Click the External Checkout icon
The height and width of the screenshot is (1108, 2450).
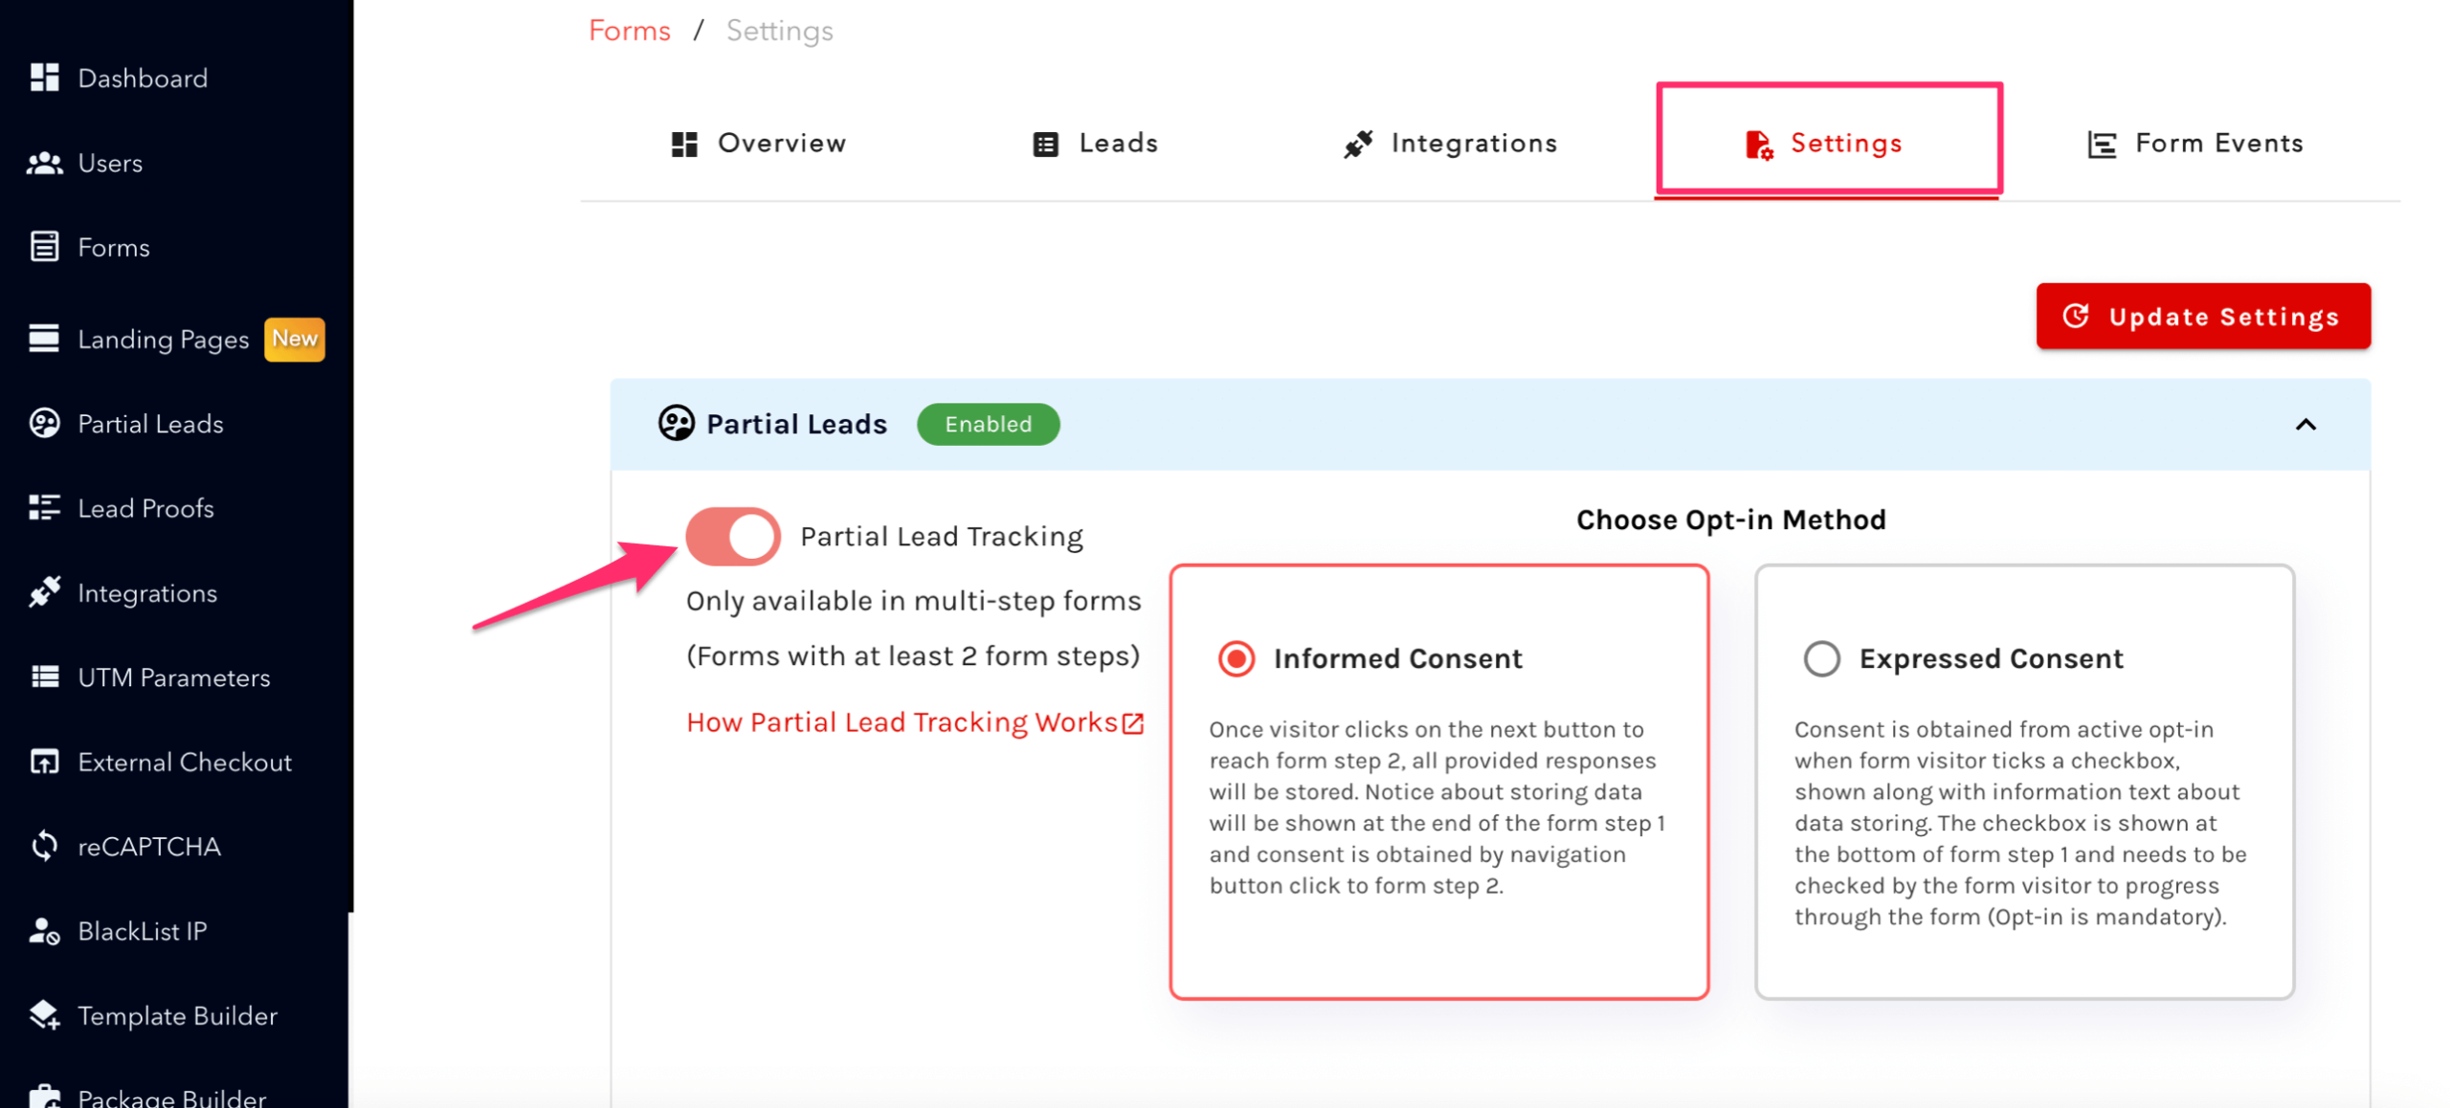tap(44, 762)
